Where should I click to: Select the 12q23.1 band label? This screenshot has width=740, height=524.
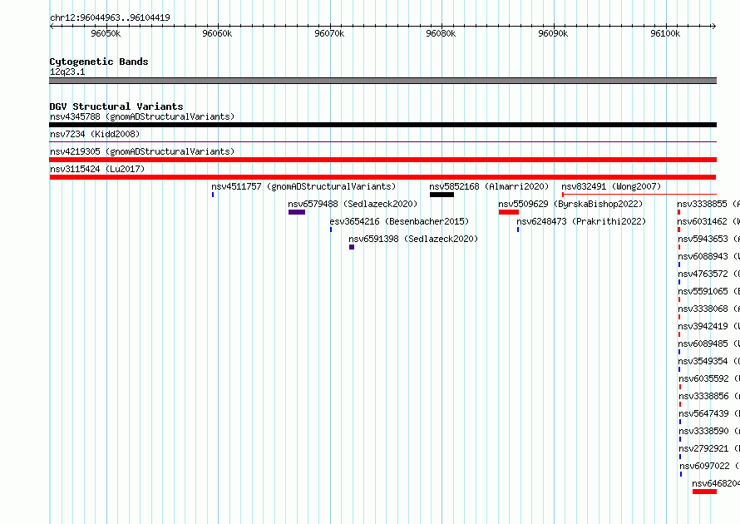pyautogui.click(x=67, y=72)
